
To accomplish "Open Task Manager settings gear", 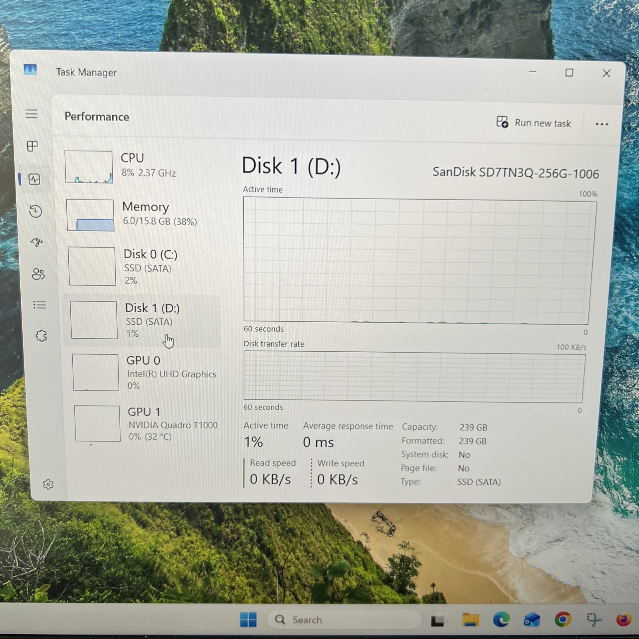I will pyautogui.click(x=48, y=484).
